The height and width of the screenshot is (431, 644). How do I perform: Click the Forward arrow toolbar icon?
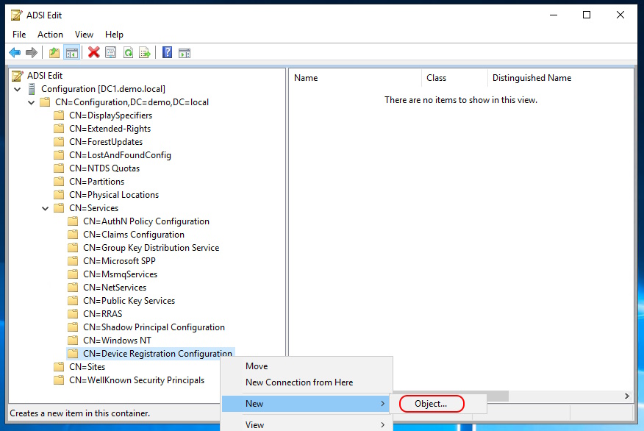32,53
